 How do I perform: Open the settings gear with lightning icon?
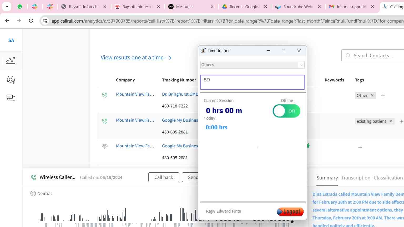[x=11, y=80]
